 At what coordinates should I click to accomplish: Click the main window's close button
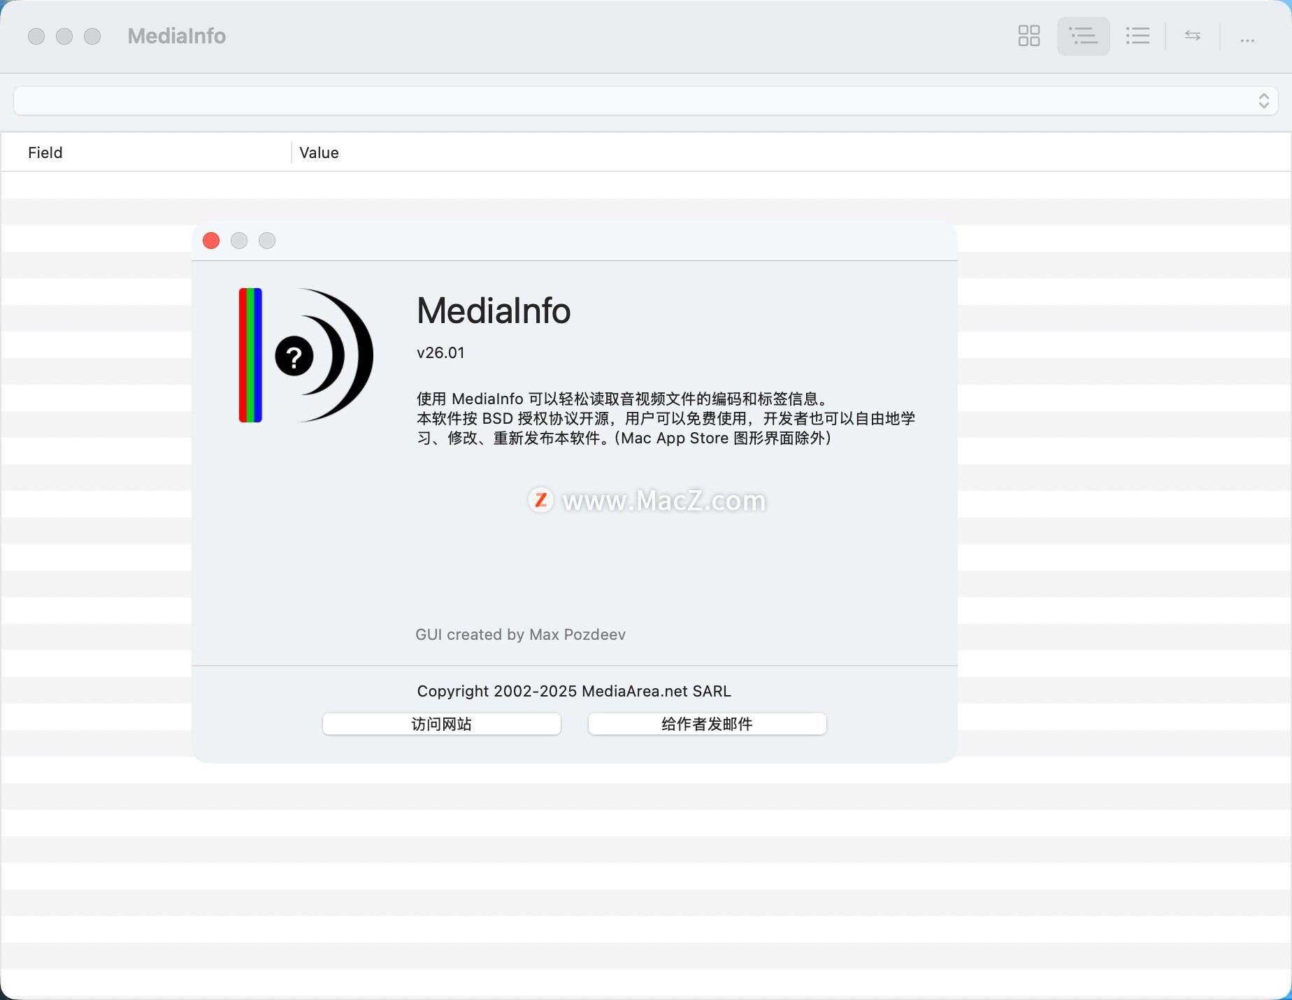click(36, 36)
